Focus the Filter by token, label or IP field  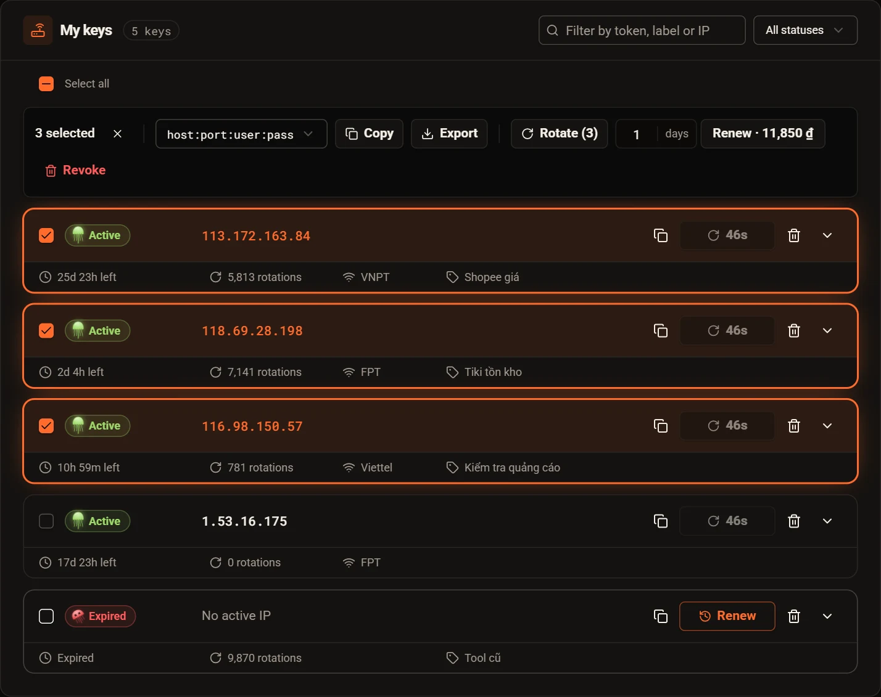point(642,30)
